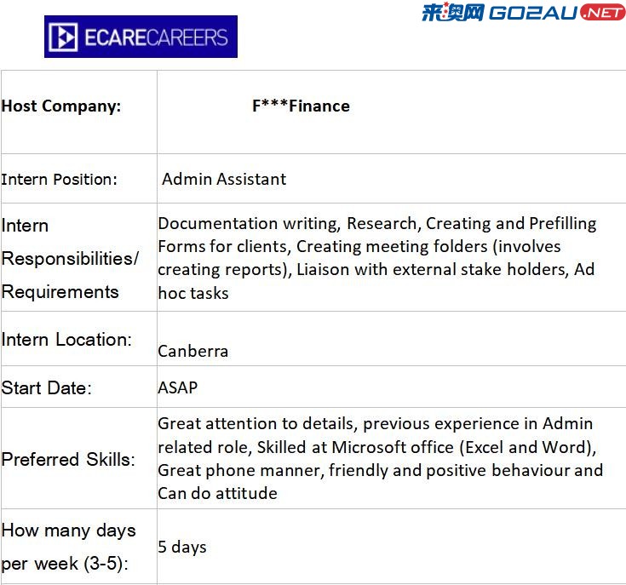Image resolution: width=626 pixels, height=585 pixels.
Task: Select the F***Finance company cell
Action: click(392, 112)
